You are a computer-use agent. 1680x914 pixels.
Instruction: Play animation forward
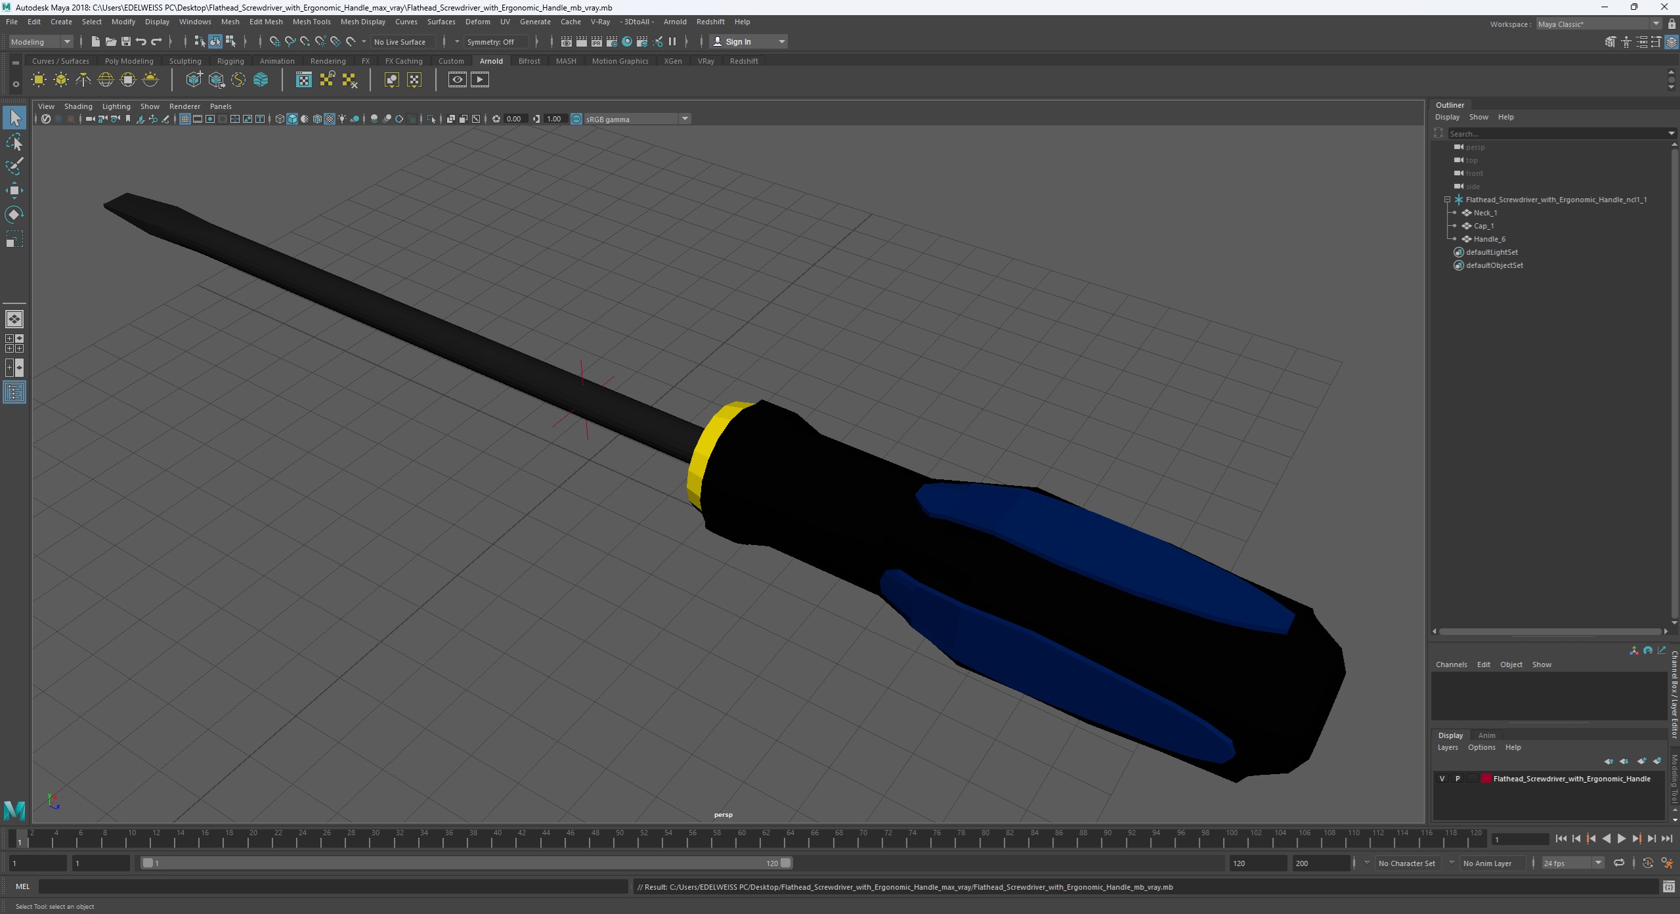coord(1621,838)
